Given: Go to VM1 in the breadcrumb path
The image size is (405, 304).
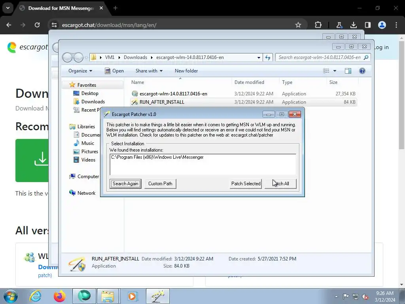Looking at the screenshot, I should click(110, 57).
